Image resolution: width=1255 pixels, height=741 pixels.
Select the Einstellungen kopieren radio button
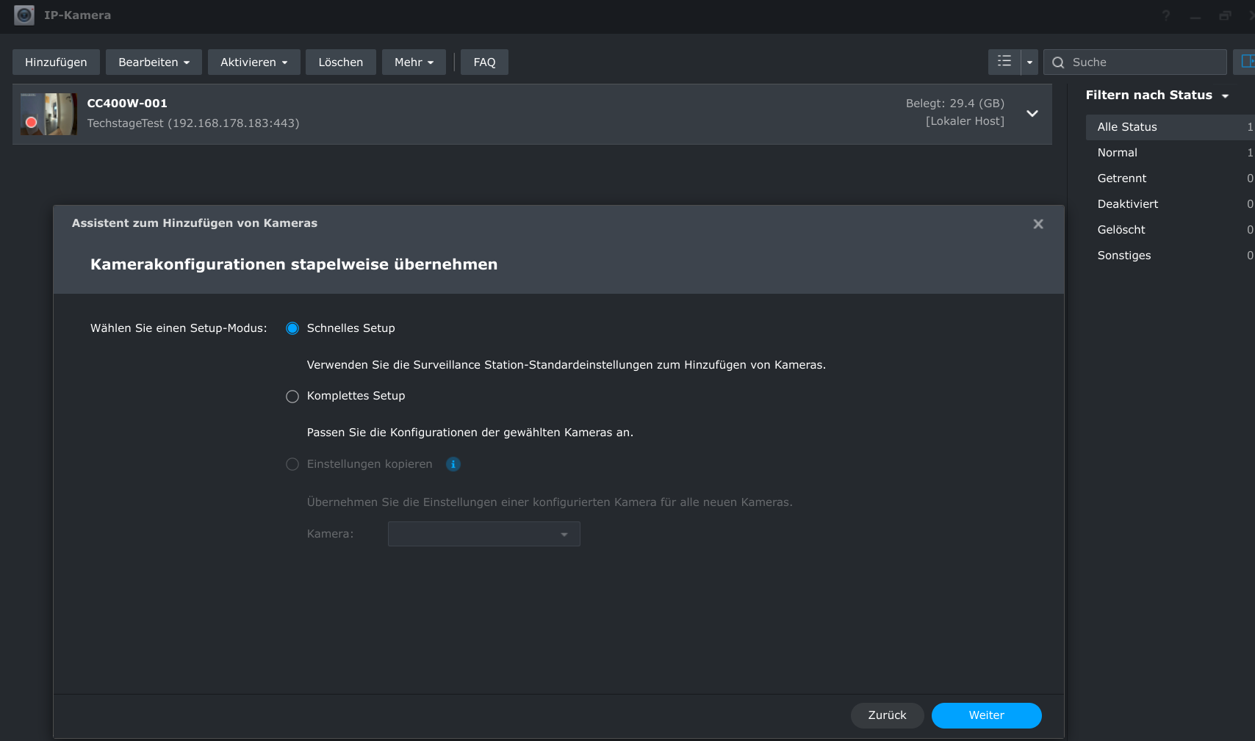point(292,464)
